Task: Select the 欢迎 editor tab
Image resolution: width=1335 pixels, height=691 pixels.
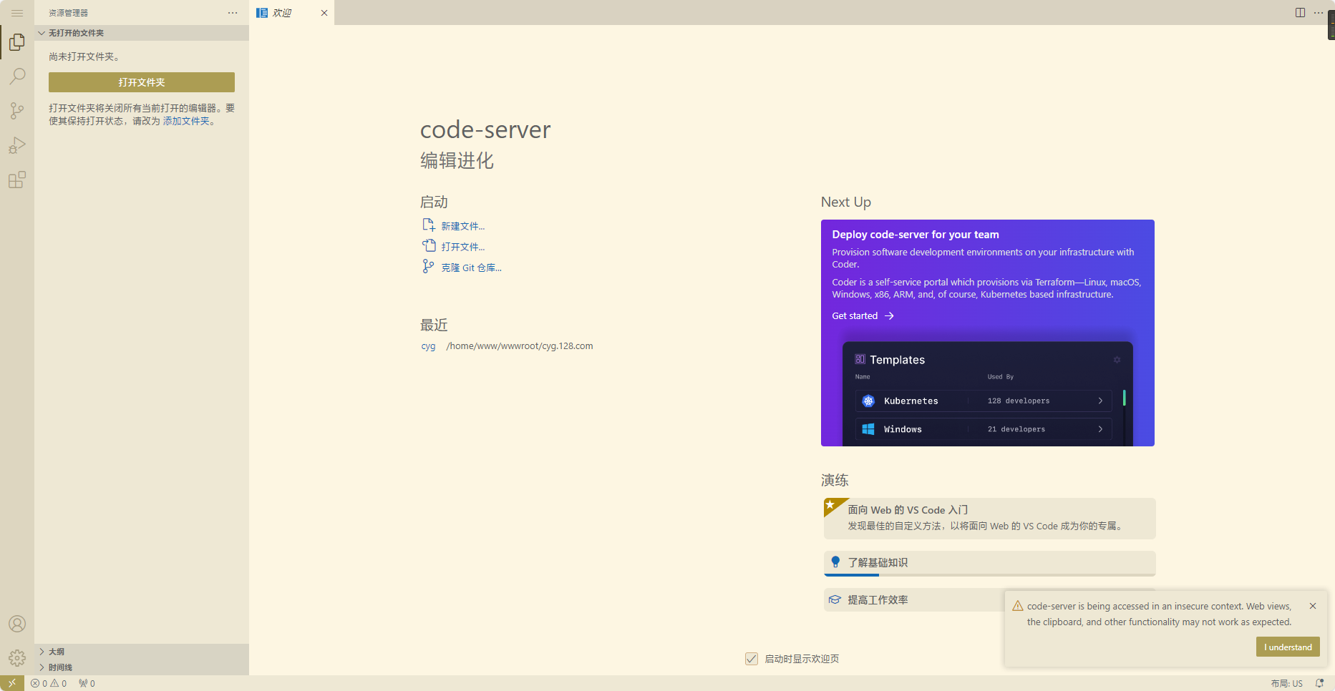Action: [282, 13]
